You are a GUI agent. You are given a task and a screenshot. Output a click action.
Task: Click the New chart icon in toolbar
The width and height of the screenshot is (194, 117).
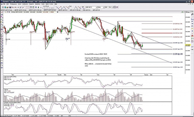[3, 7]
